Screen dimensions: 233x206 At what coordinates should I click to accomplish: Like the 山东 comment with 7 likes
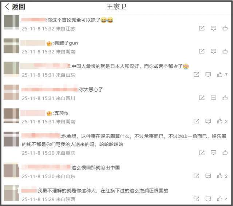(220, 75)
